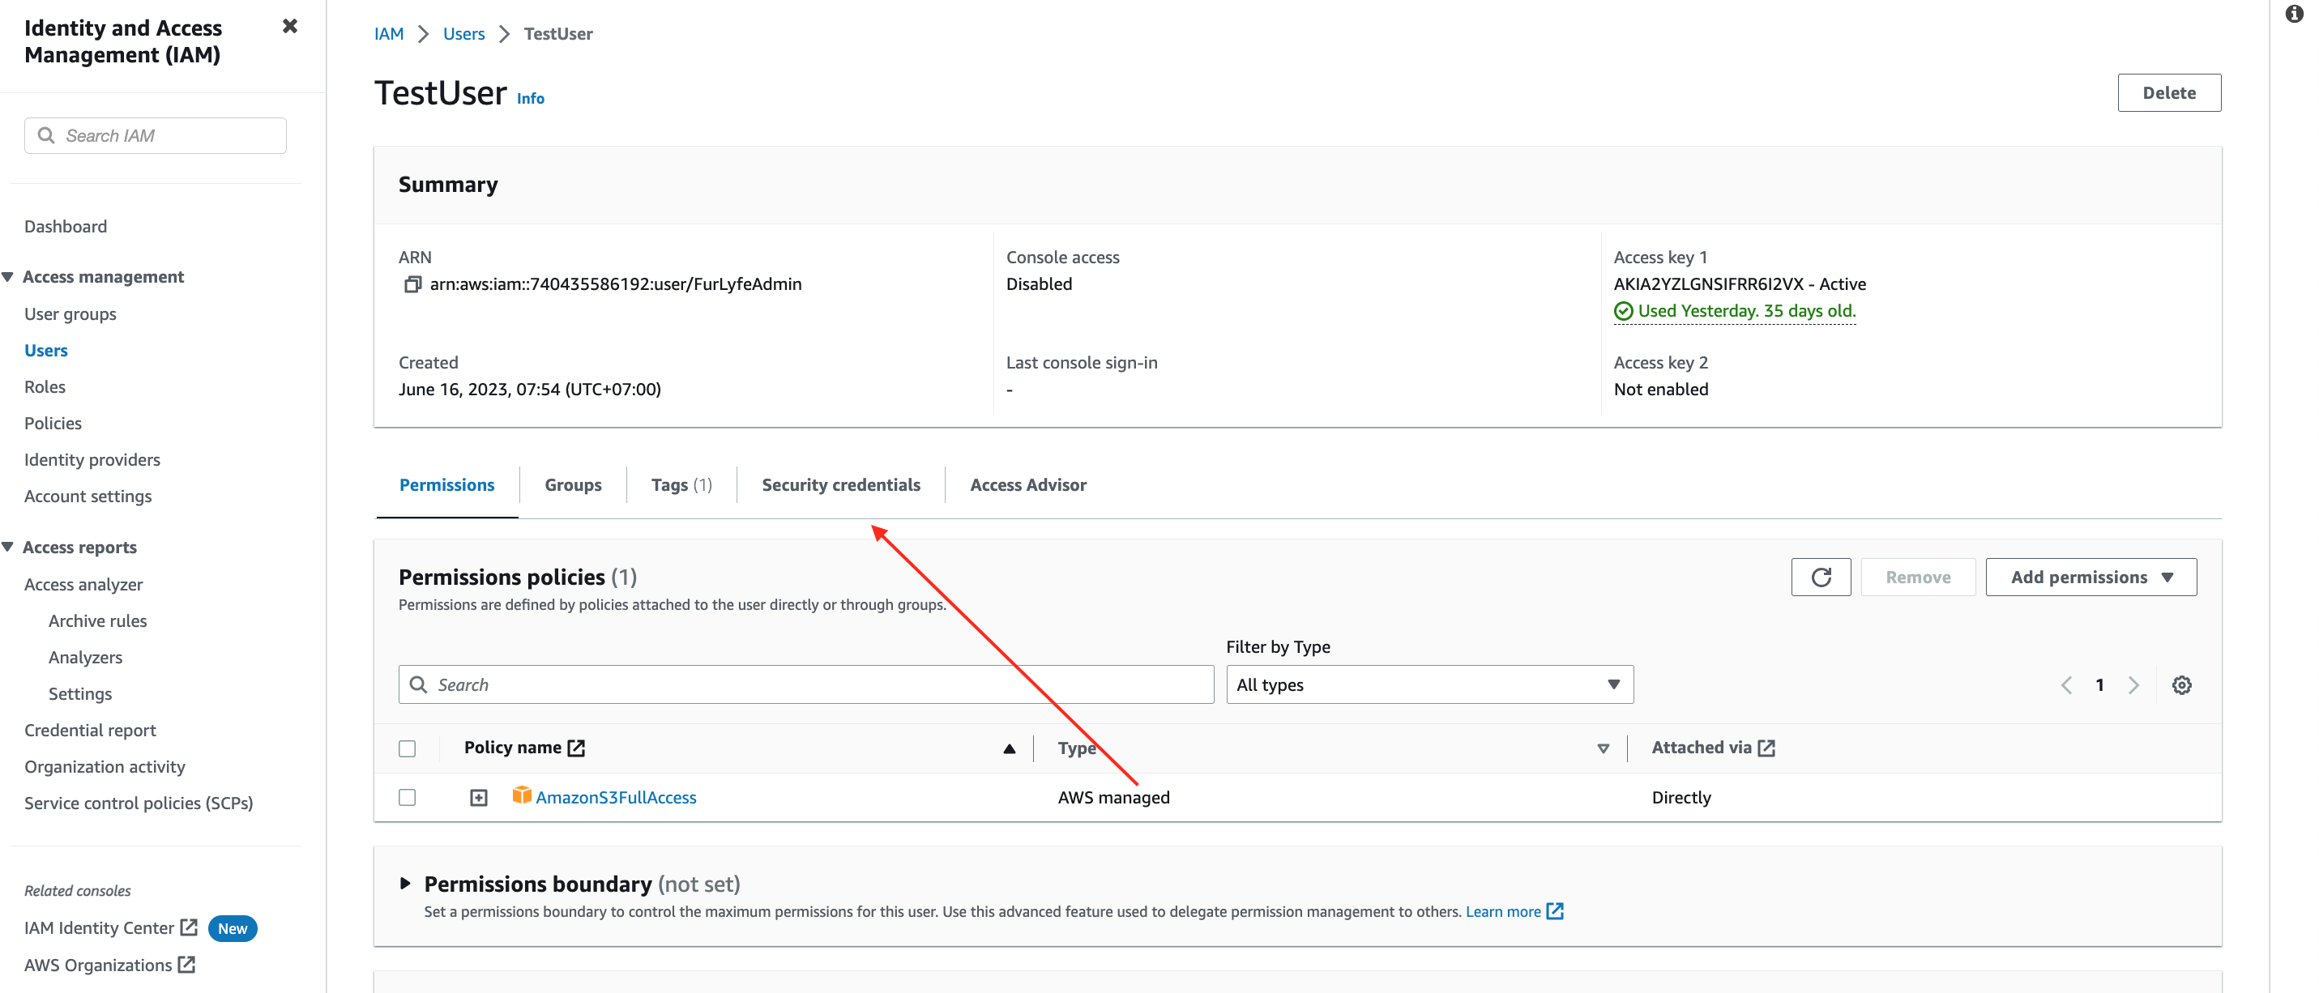The image size is (2319, 993).
Task: Click the green check access key status icon
Action: click(x=1622, y=312)
